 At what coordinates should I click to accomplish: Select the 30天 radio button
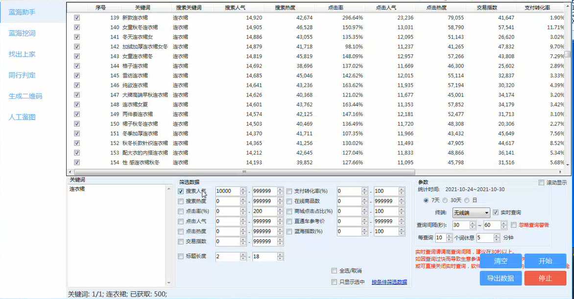[445, 200]
